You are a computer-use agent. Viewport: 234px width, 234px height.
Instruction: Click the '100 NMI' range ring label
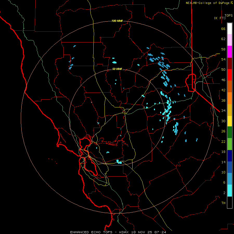click(117, 21)
